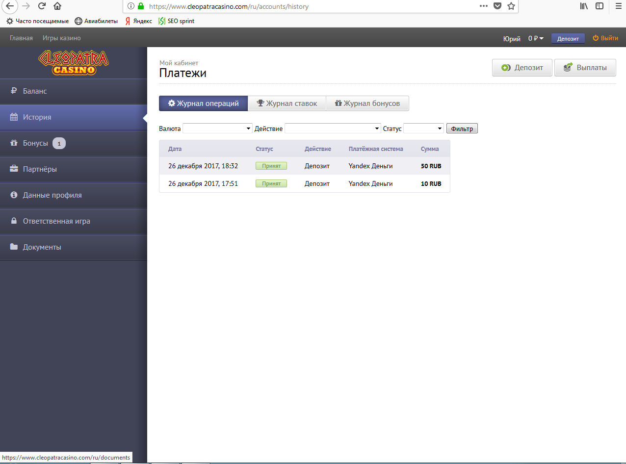Open Данные профиля in the sidebar
The height and width of the screenshot is (464, 626).
coord(74,195)
